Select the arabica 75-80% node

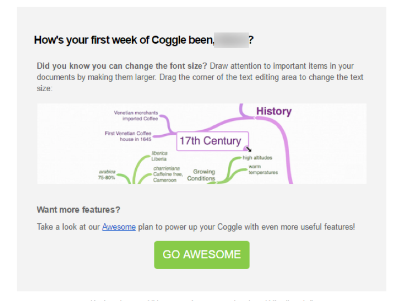(107, 174)
